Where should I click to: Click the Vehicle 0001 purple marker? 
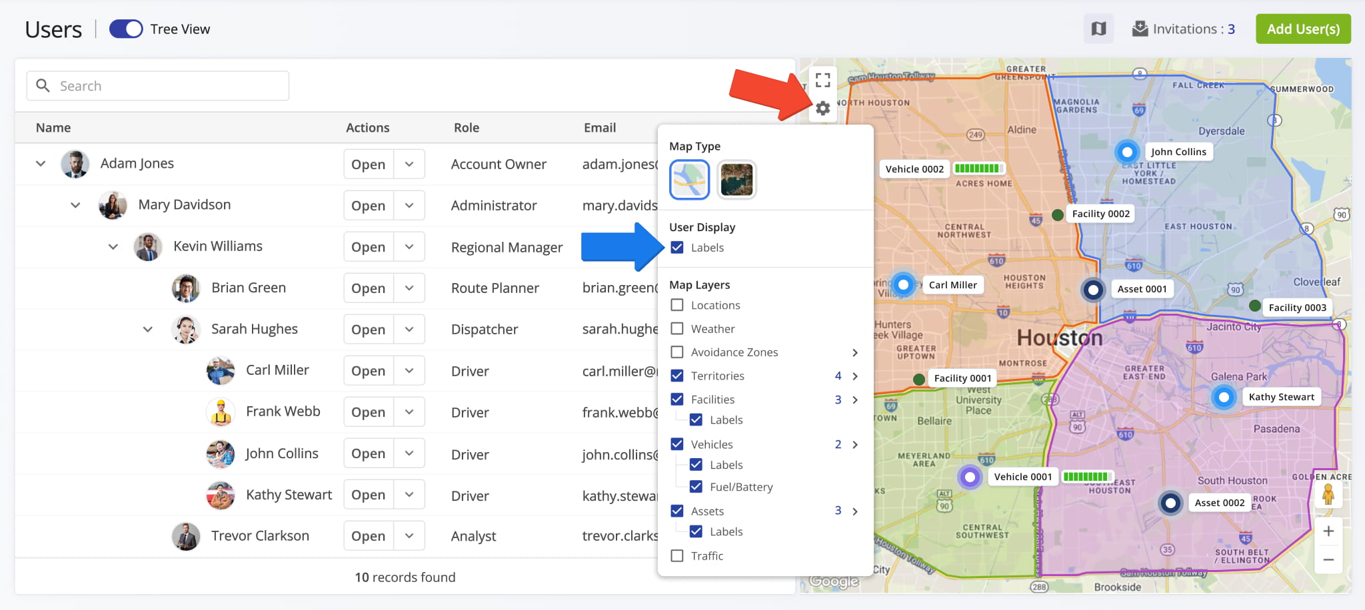[970, 477]
